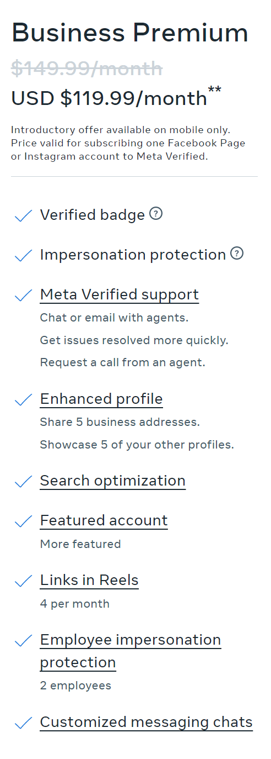Click the checkmark beside Search optimization
Image resolution: width=271 pixels, height=759 pixels.
pos(23,481)
